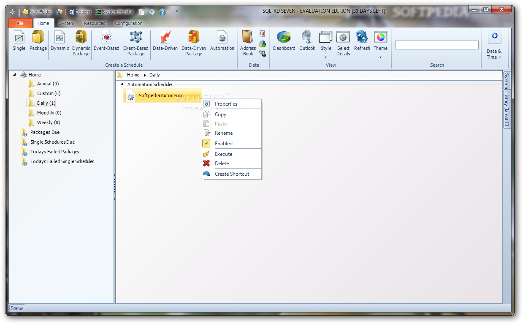Expand breadcrumb arrow between Home and Daily
The height and width of the screenshot is (324, 523).
tap(145, 75)
